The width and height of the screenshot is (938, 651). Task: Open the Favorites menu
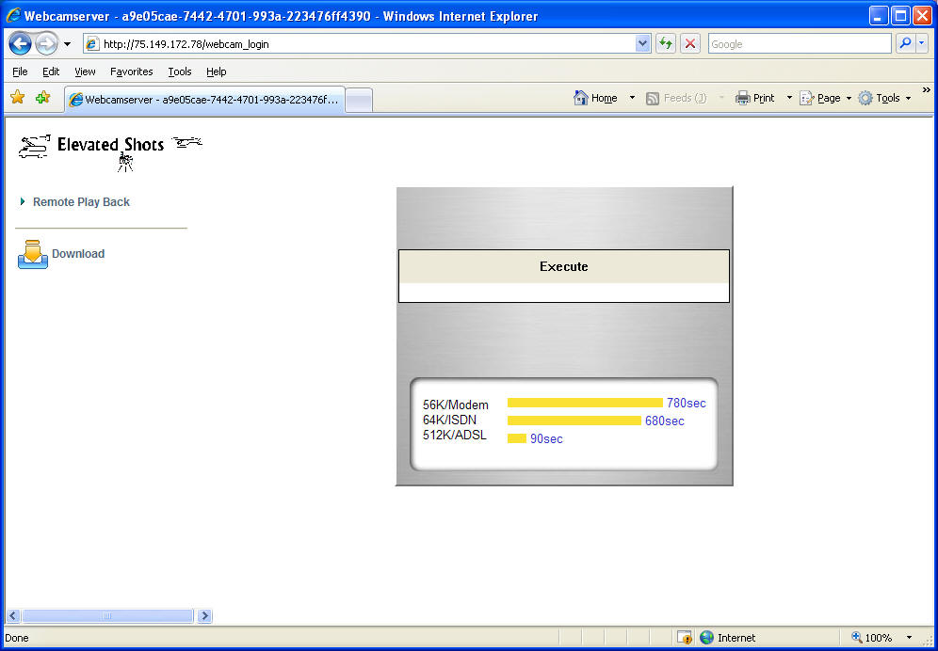point(132,71)
